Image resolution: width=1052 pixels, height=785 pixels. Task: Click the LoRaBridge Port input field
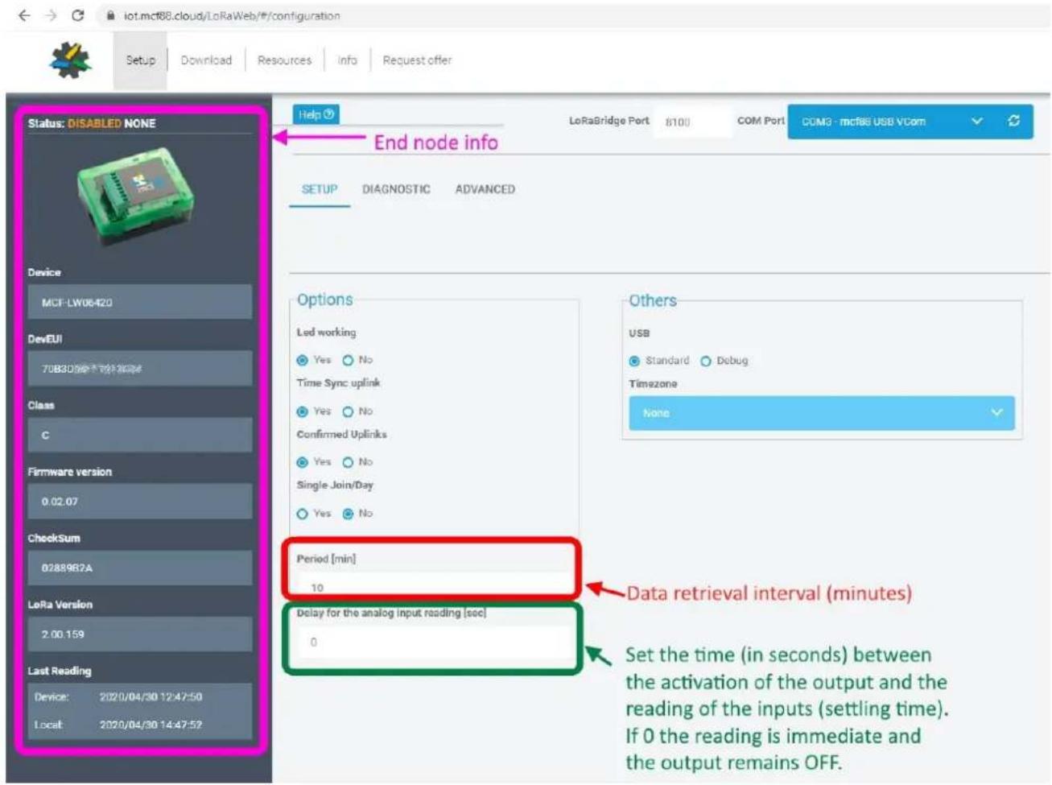point(692,122)
